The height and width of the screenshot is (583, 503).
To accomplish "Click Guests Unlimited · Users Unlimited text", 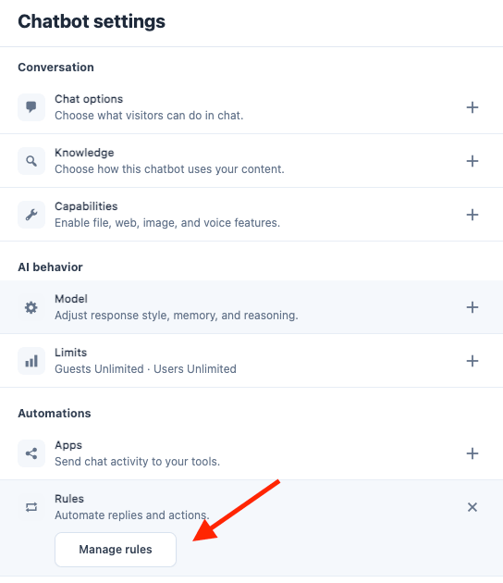I will (145, 369).
